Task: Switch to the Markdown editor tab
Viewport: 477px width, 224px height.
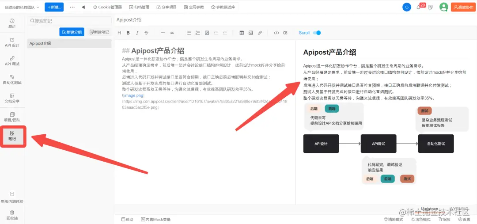Action: [x=429, y=209]
